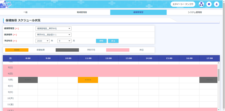225x111 pixels.
Task: Open the user profile icon
Action: pyautogui.click(x=201, y=4)
